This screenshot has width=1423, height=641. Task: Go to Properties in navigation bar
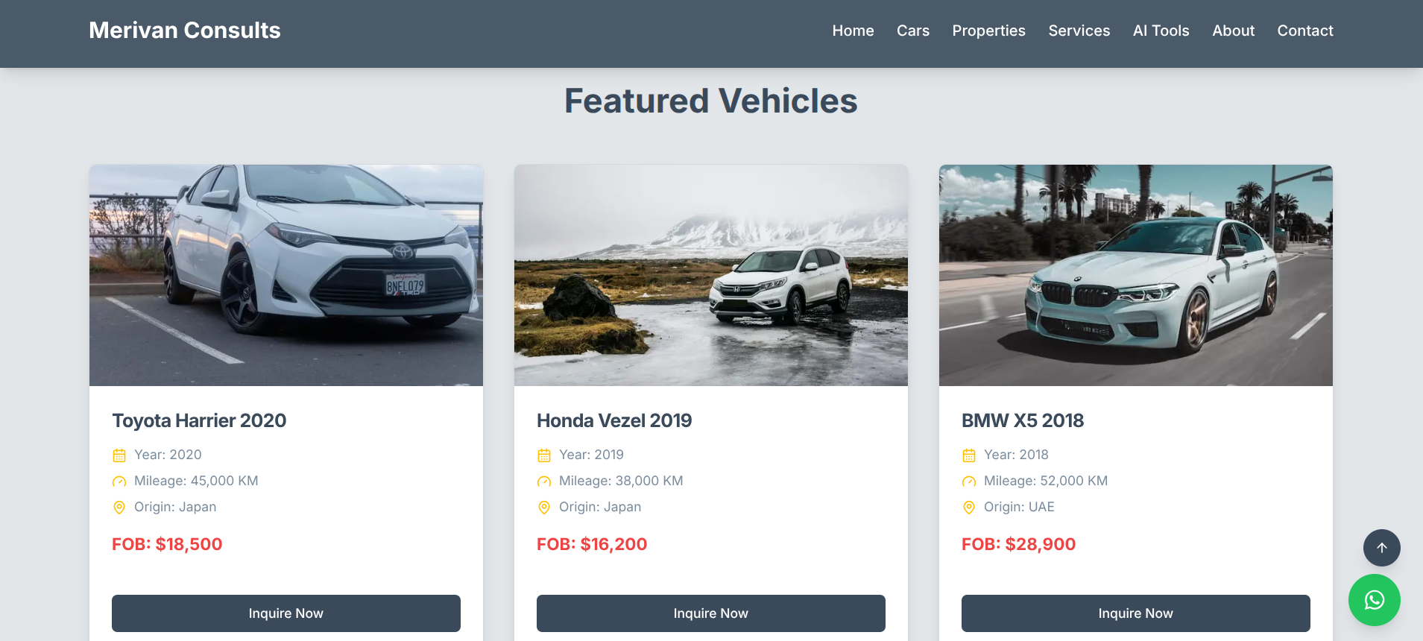[988, 31]
